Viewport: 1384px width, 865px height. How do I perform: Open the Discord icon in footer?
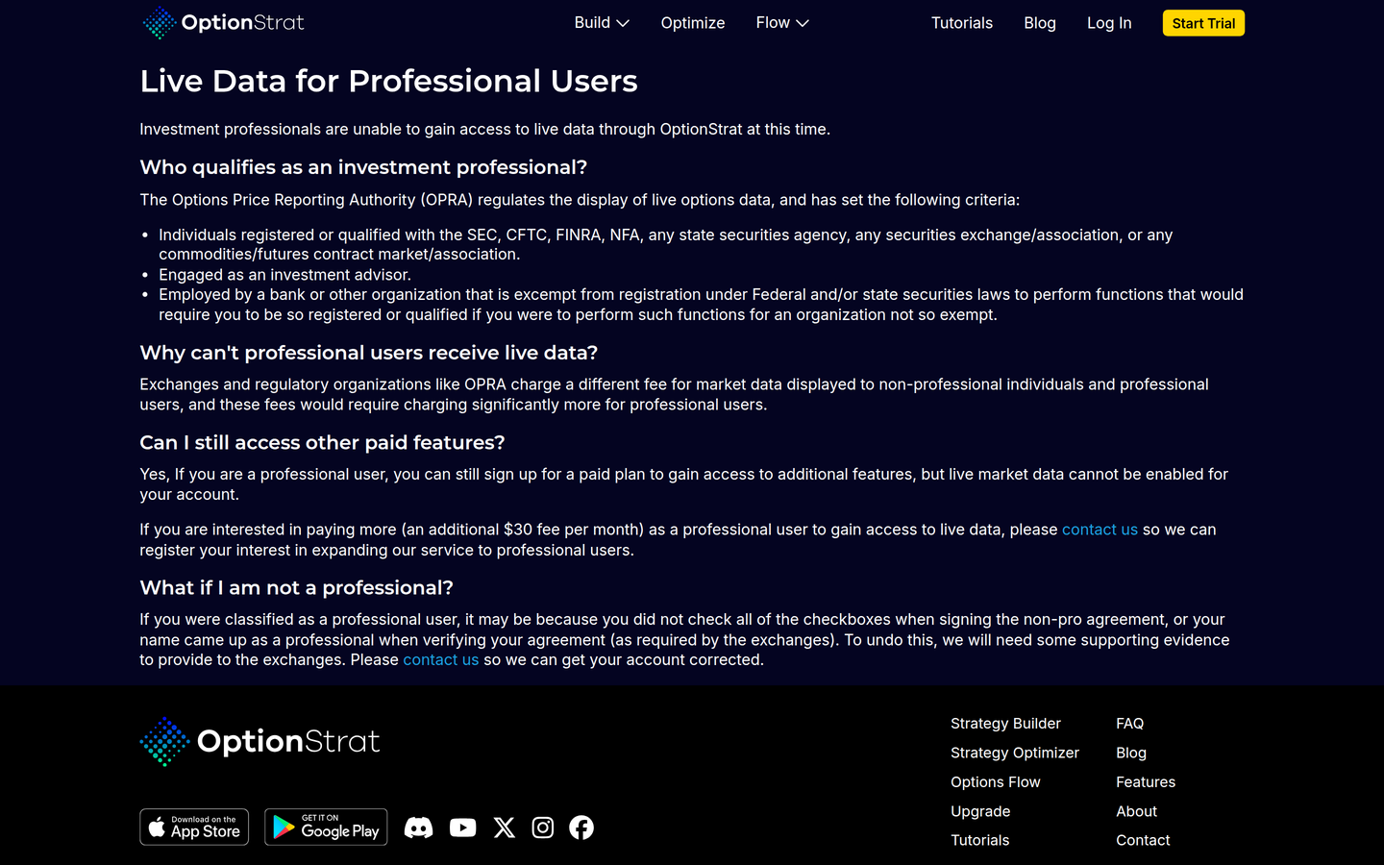(418, 828)
